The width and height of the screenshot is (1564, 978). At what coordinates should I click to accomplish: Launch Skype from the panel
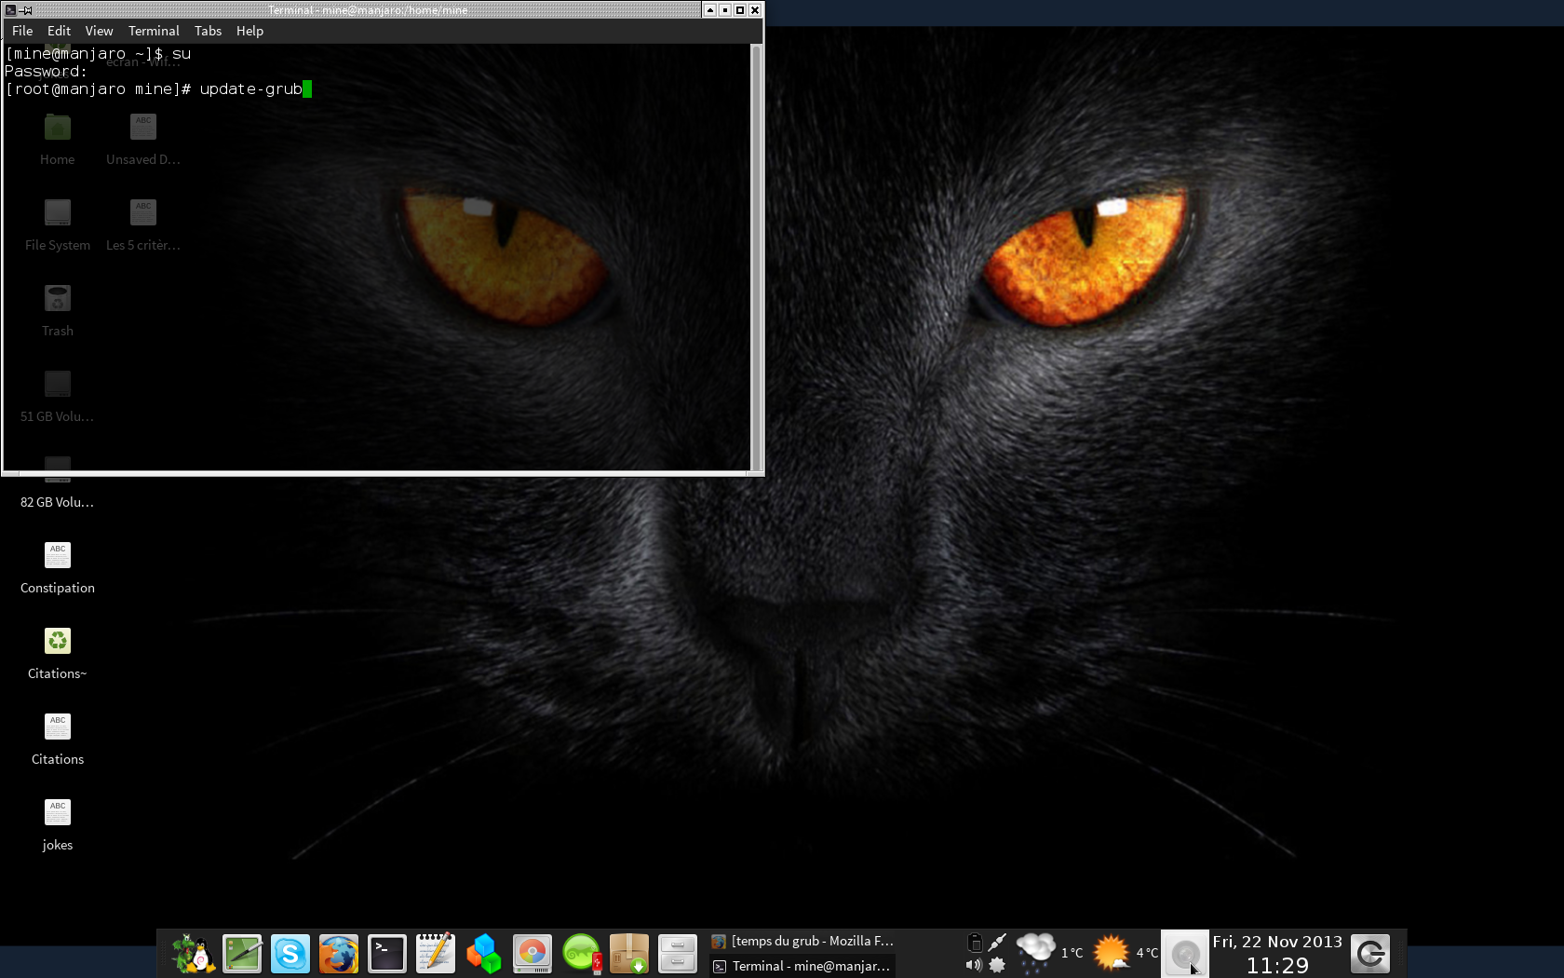point(290,954)
